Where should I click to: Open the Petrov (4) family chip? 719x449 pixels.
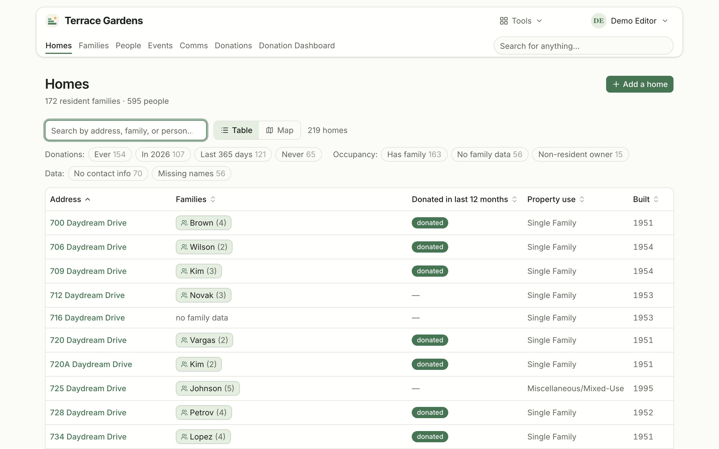(x=204, y=412)
